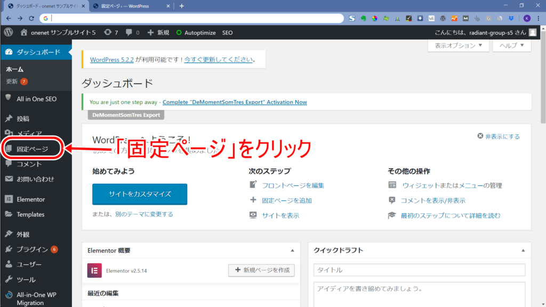Viewport: 546px width, 307px height.
Task: Expand the 表示オプション dropdown
Action: 459,46
